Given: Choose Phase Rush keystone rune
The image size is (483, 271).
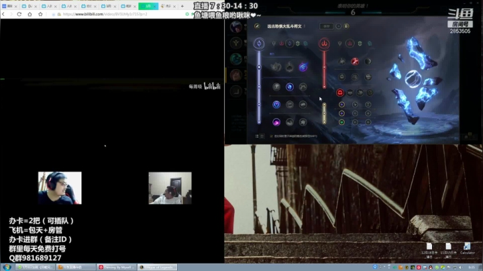Looking at the screenshot, I should pyautogui.click(x=303, y=67).
